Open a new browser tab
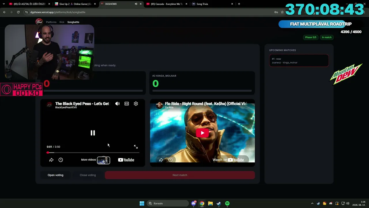 [x=239, y=4]
